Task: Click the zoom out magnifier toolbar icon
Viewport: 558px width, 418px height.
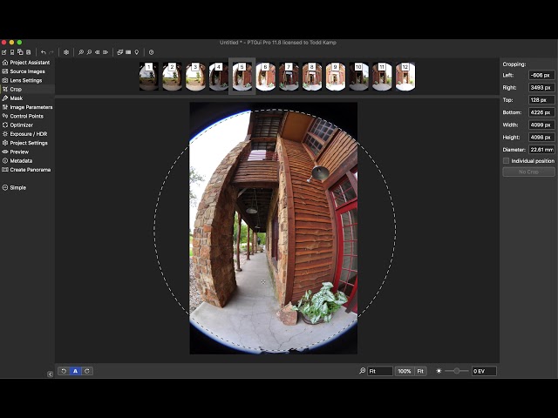Action: 89,52
